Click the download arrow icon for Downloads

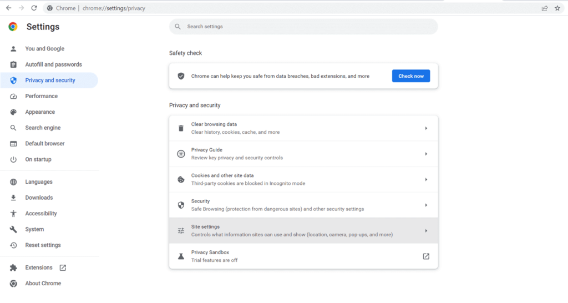tap(13, 198)
